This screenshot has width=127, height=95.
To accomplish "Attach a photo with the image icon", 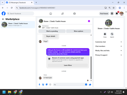I will click(x=43, y=85).
